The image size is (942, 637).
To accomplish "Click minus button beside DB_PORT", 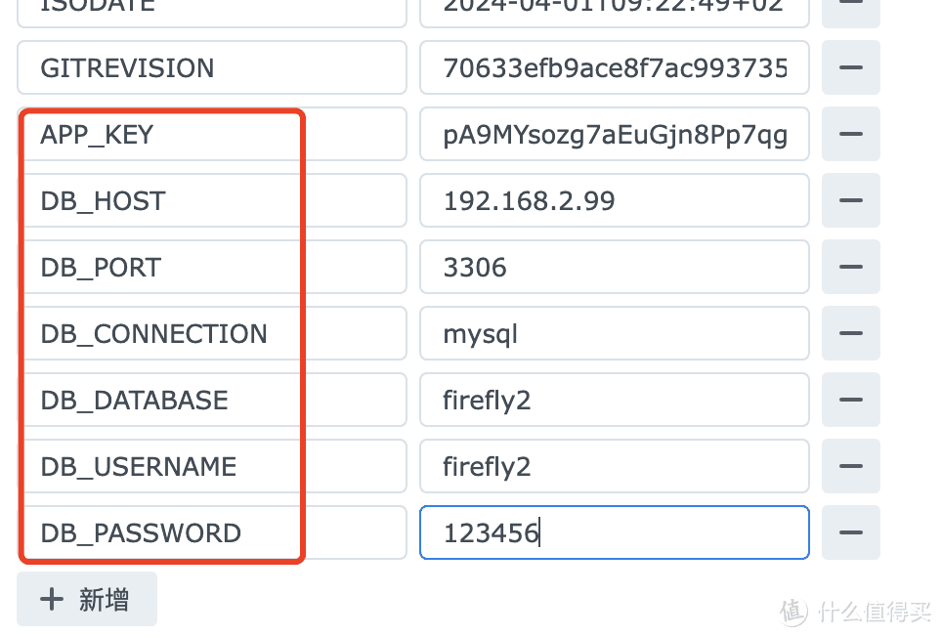I will pos(850,268).
